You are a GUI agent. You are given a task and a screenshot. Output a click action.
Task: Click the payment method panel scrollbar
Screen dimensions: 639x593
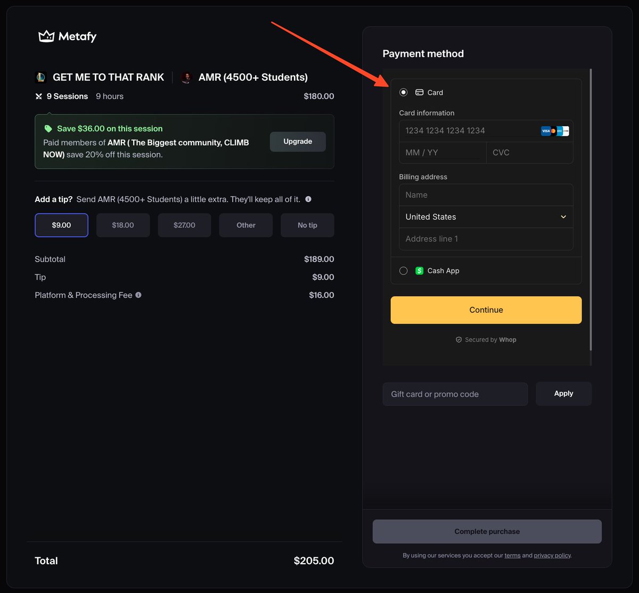[x=591, y=210]
